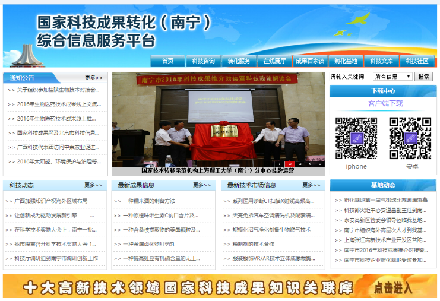This screenshot has width=440, height=301.
Task: Open the 一种糯米酒的制备方法 article link
Action: click(x=149, y=201)
